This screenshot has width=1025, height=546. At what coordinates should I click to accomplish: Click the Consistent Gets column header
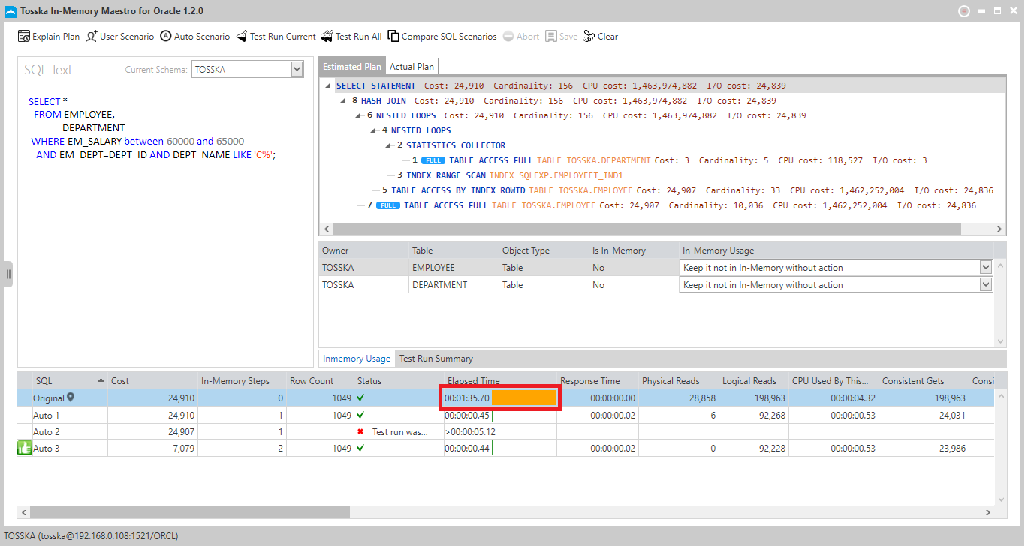pos(924,381)
